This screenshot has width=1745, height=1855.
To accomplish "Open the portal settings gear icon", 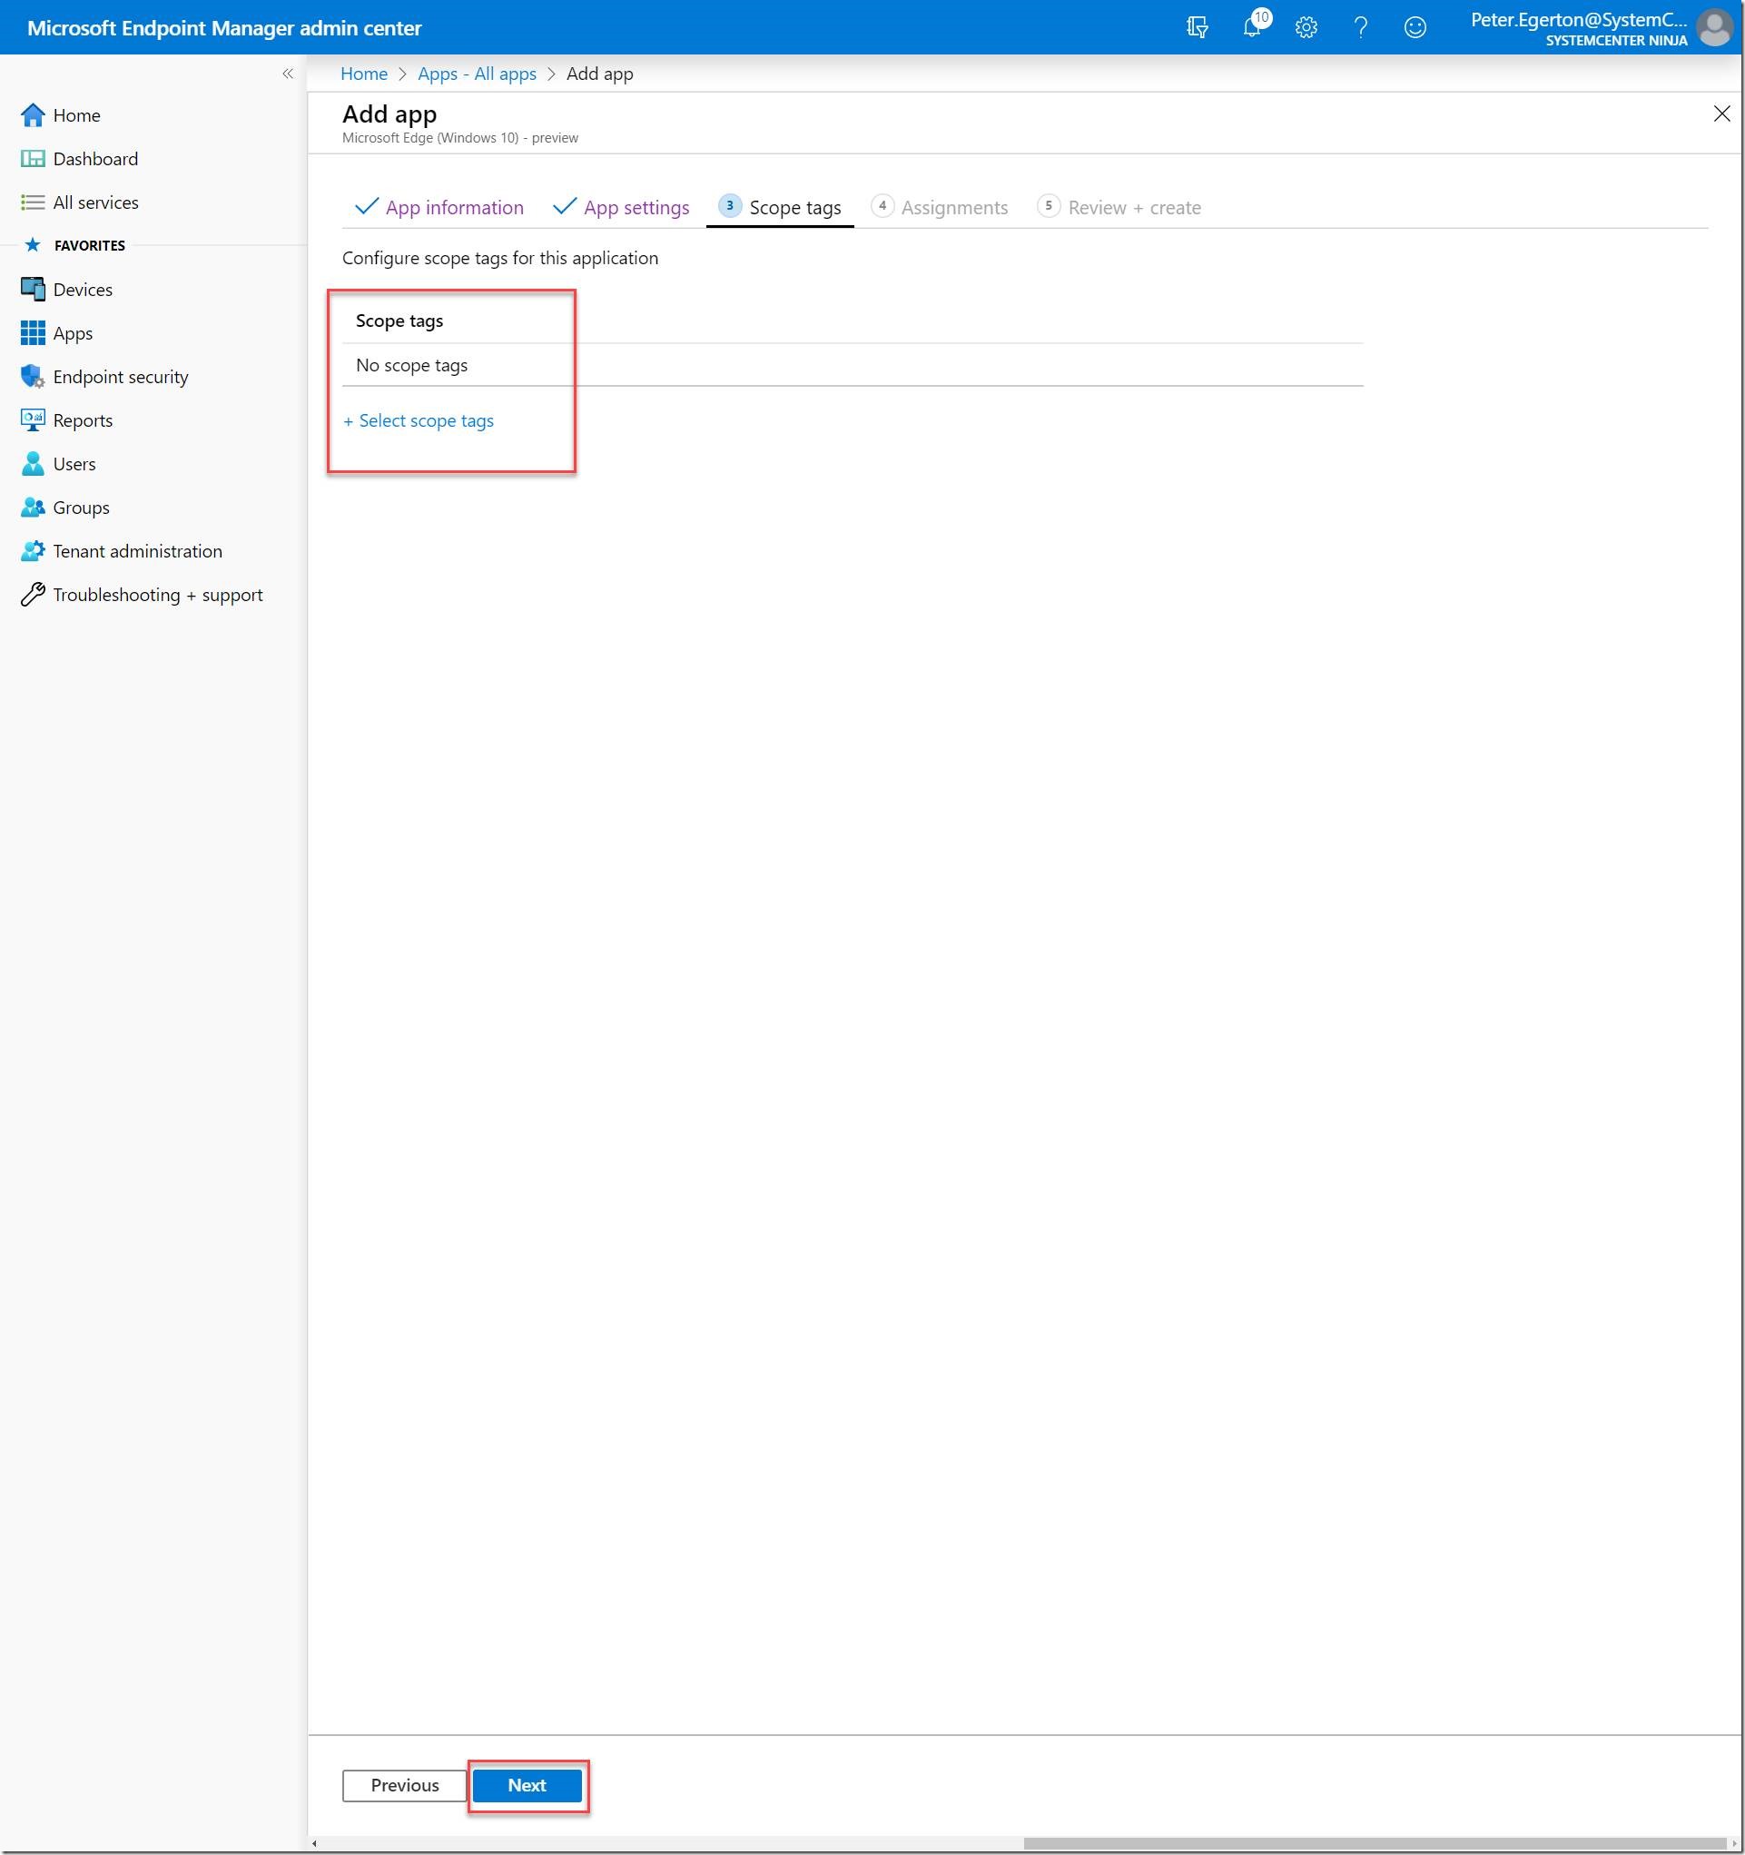I will [x=1306, y=27].
